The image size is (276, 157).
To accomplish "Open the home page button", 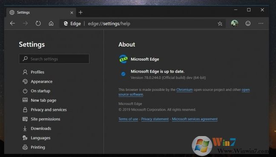I will [51, 23].
